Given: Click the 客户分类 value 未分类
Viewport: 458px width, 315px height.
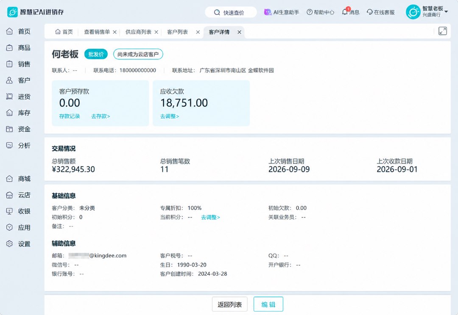Looking at the screenshot, I should [87, 208].
